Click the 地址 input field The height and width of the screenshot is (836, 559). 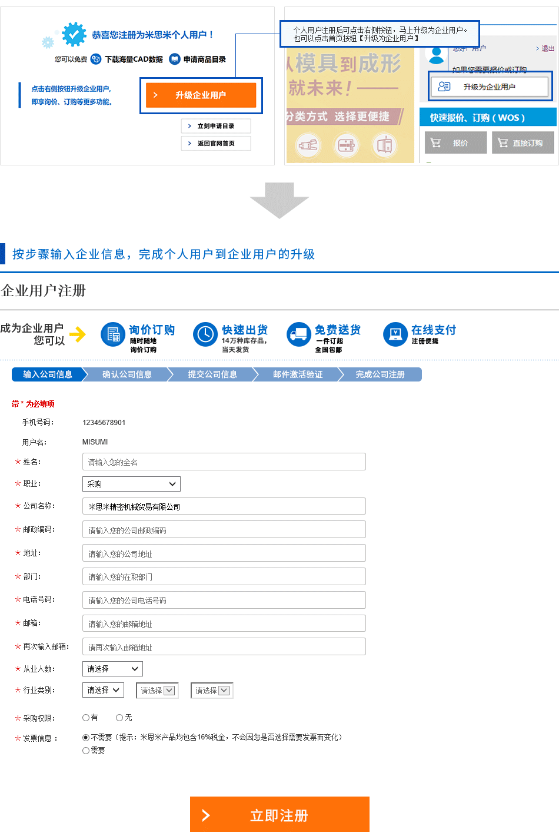[224, 553]
